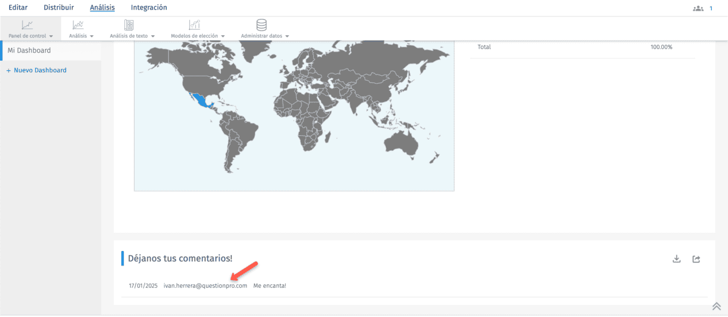
Task: Open the Distribuir tab
Action: pyautogui.click(x=59, y=7)
